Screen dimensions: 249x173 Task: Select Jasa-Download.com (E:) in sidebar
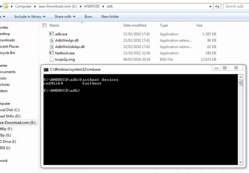(18, 122)
